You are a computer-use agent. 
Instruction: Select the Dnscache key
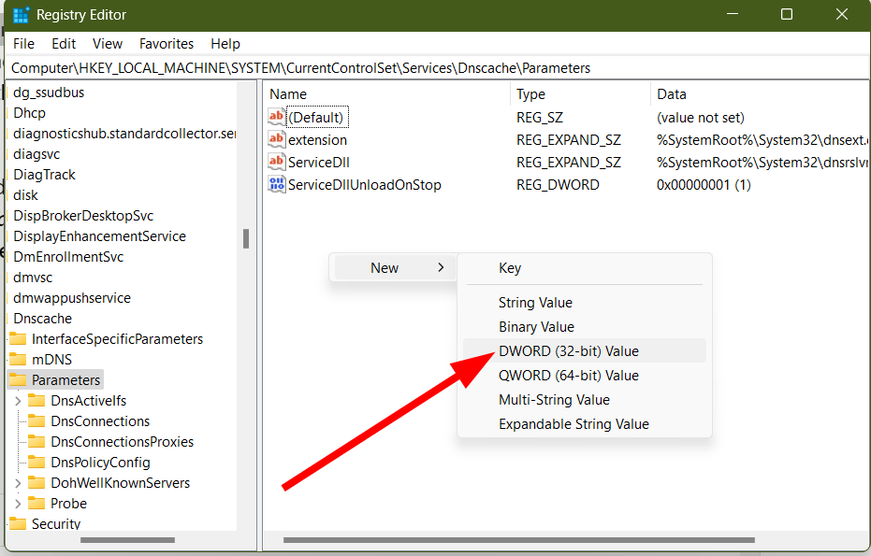(43, 318)
